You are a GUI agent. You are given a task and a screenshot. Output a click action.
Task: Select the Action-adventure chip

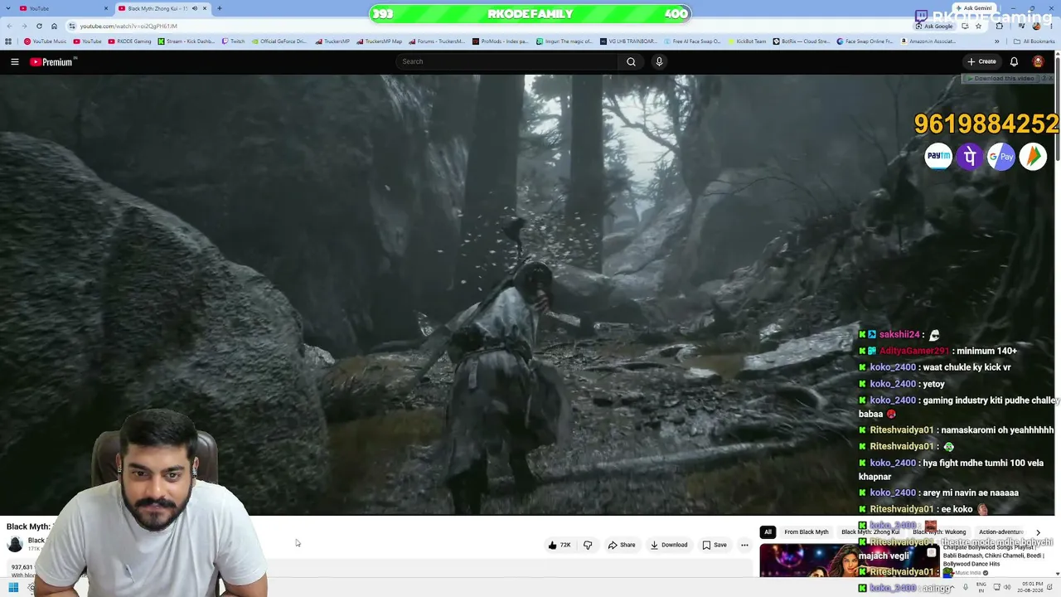1001,532
